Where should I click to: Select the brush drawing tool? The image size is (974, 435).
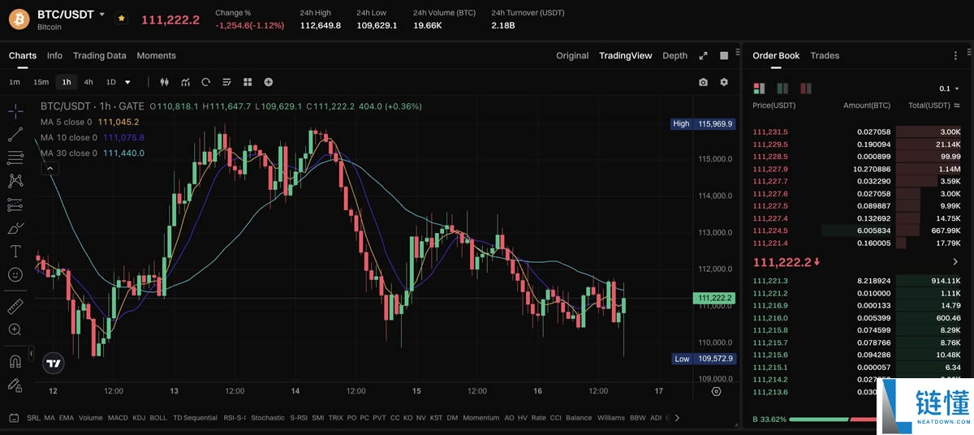point(15,228)
